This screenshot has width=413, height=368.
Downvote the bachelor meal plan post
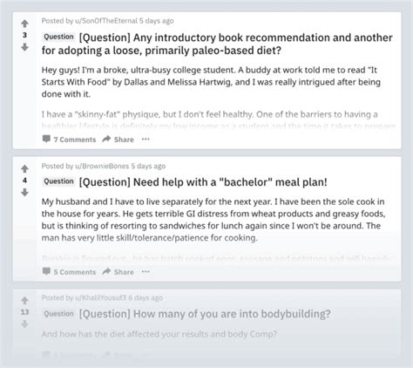point(24,192)
